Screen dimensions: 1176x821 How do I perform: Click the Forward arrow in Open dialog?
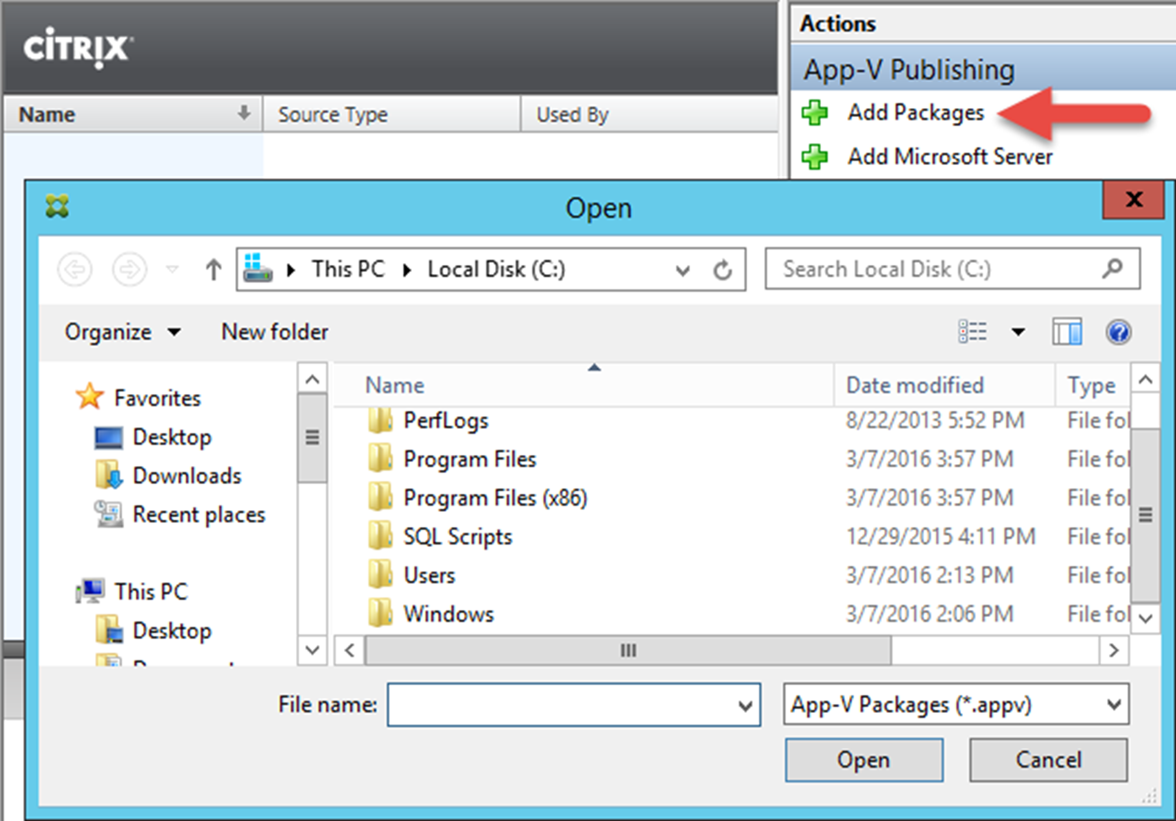(x=129, y=270)
